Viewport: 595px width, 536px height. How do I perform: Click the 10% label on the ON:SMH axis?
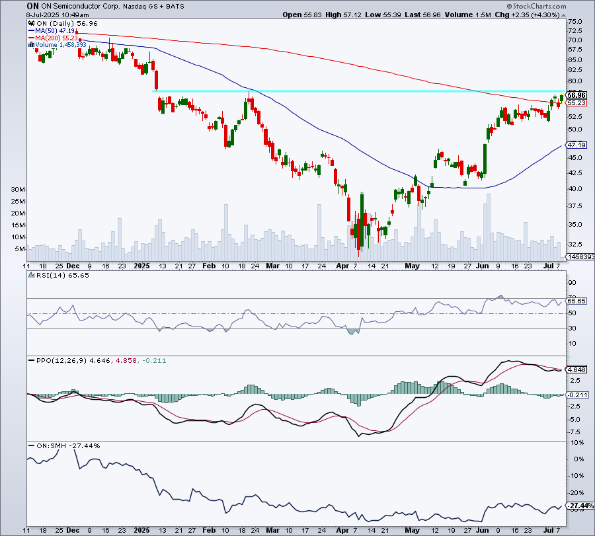coord(576,442)
